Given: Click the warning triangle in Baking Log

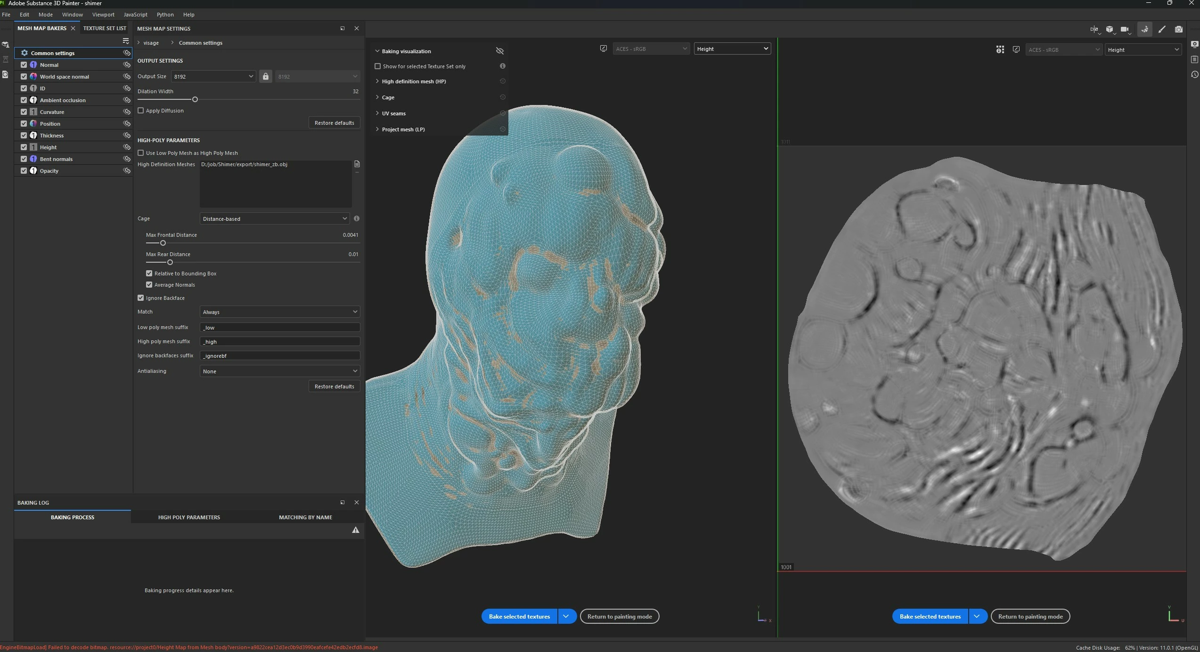Looking at the screenshot, I should (x=356, y=530).
